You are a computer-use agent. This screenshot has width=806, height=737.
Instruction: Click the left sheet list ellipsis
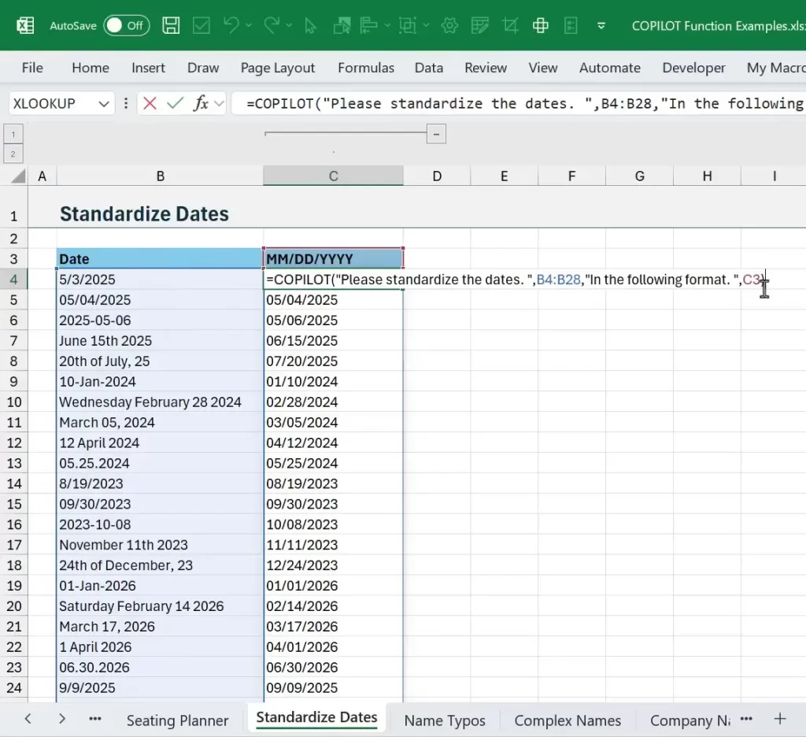pyautogui.click(x=95, y=720)
